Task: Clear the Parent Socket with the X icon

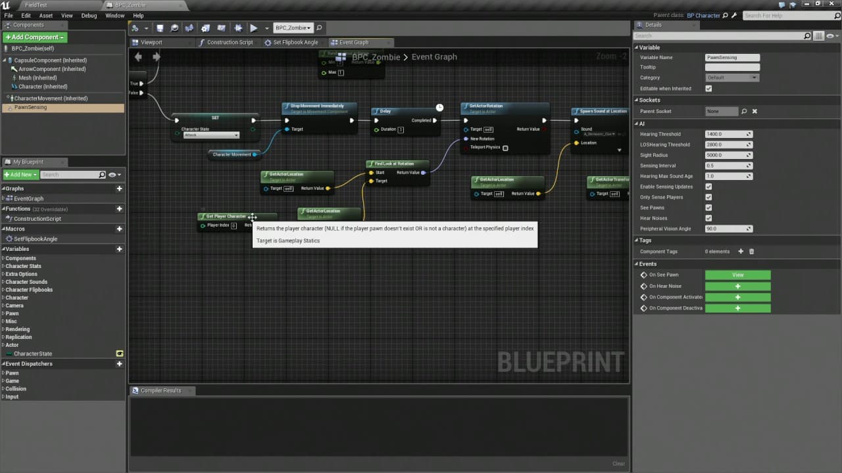Action: click(755, 112)
